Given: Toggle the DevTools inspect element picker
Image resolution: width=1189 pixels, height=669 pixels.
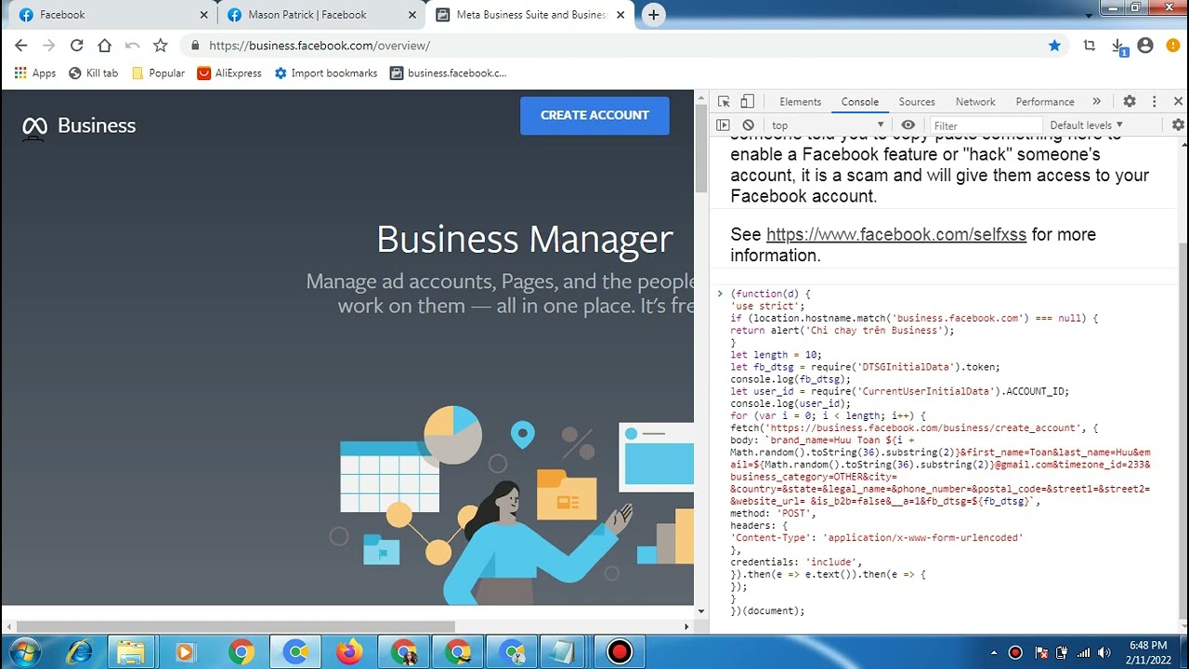Looking at the screenshot, I should 724,101.
